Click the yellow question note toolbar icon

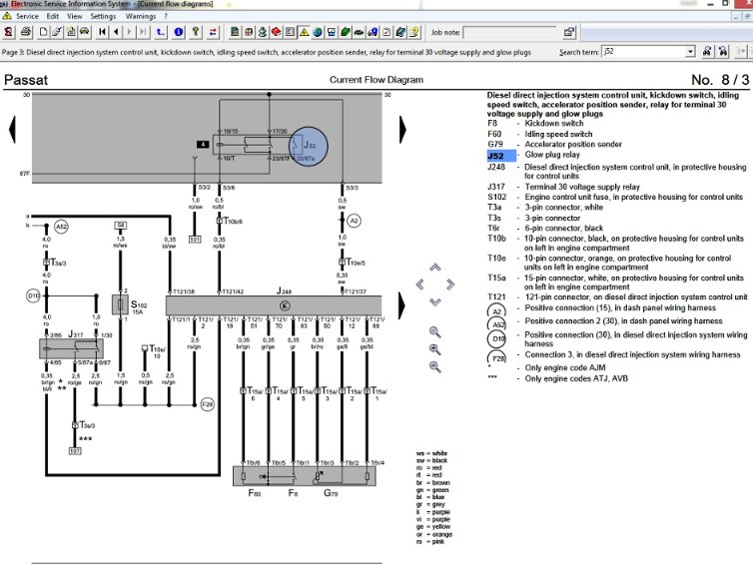(x=414, y=32)
